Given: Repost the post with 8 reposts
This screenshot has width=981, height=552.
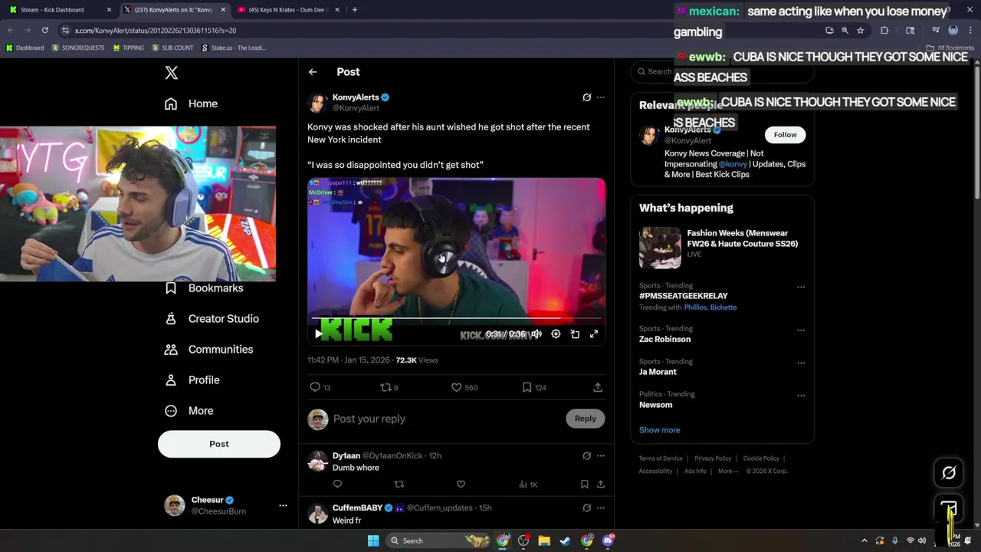Looking at the screenshot, I should click(389, 388).
